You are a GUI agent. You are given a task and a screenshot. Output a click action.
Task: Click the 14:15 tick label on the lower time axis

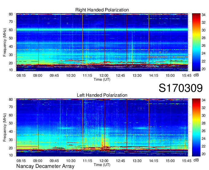(x=154, y=161)
